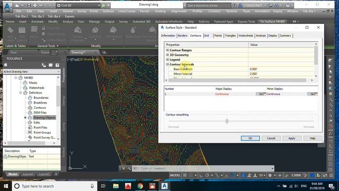Select Masks in the Toolspace tree
Image resolution: width=339 pixels, height=191 pixels.
point(33,83)
